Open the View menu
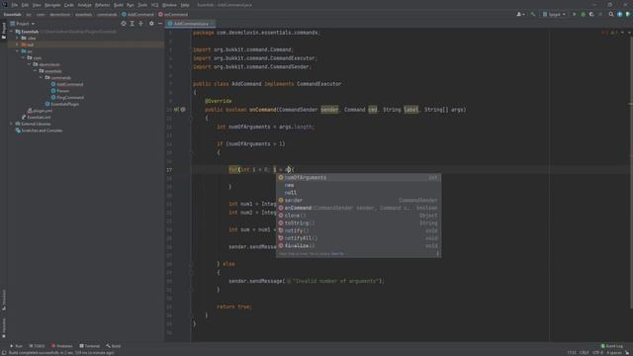 tap(37, 5)
